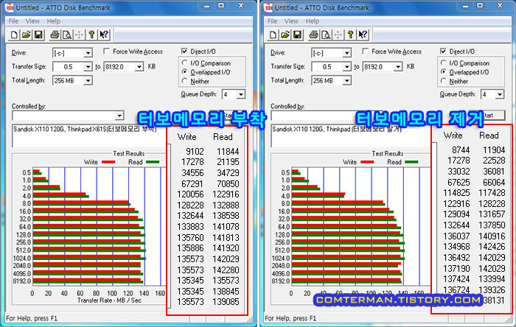
Task: Open Queue Depth dropdown in left window
Action: tap(240, 95)
